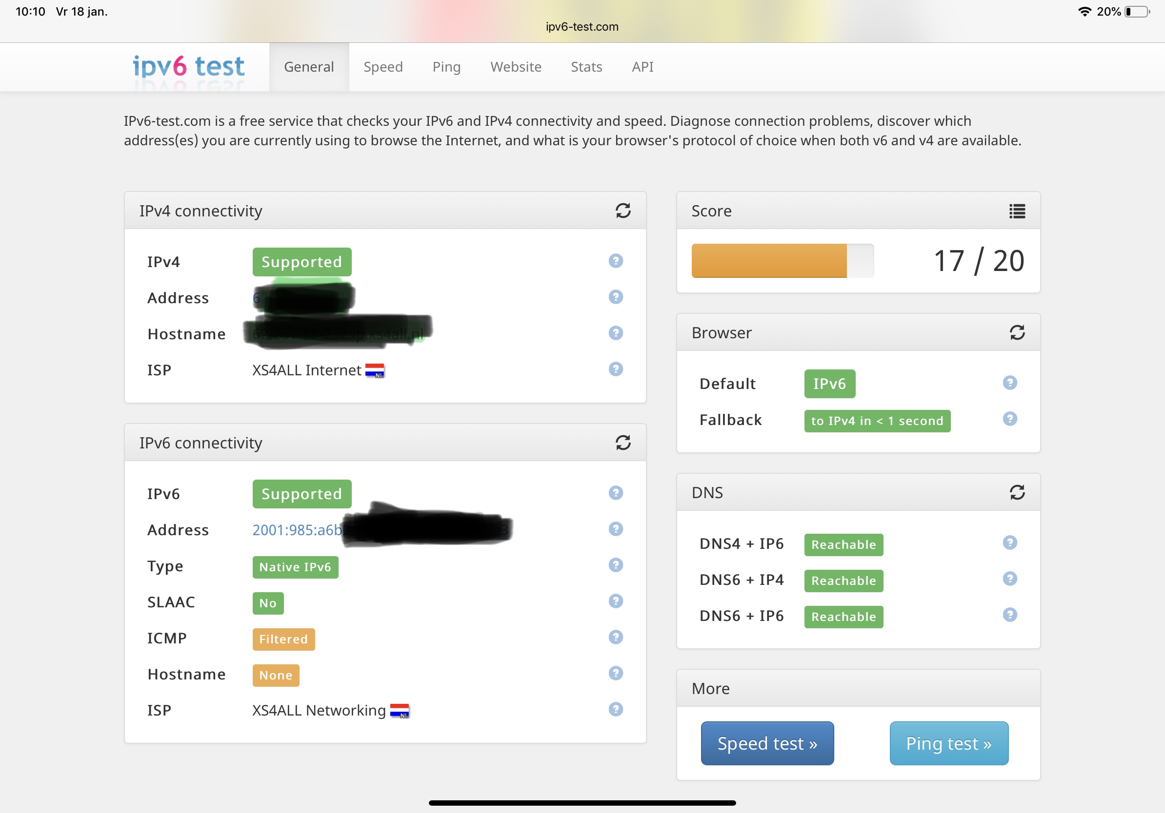Image resolution: width=1165 pixels, height=813 pixels.
Task: Refresh the IPv6 connectivity panel
Action: (623, 443)
